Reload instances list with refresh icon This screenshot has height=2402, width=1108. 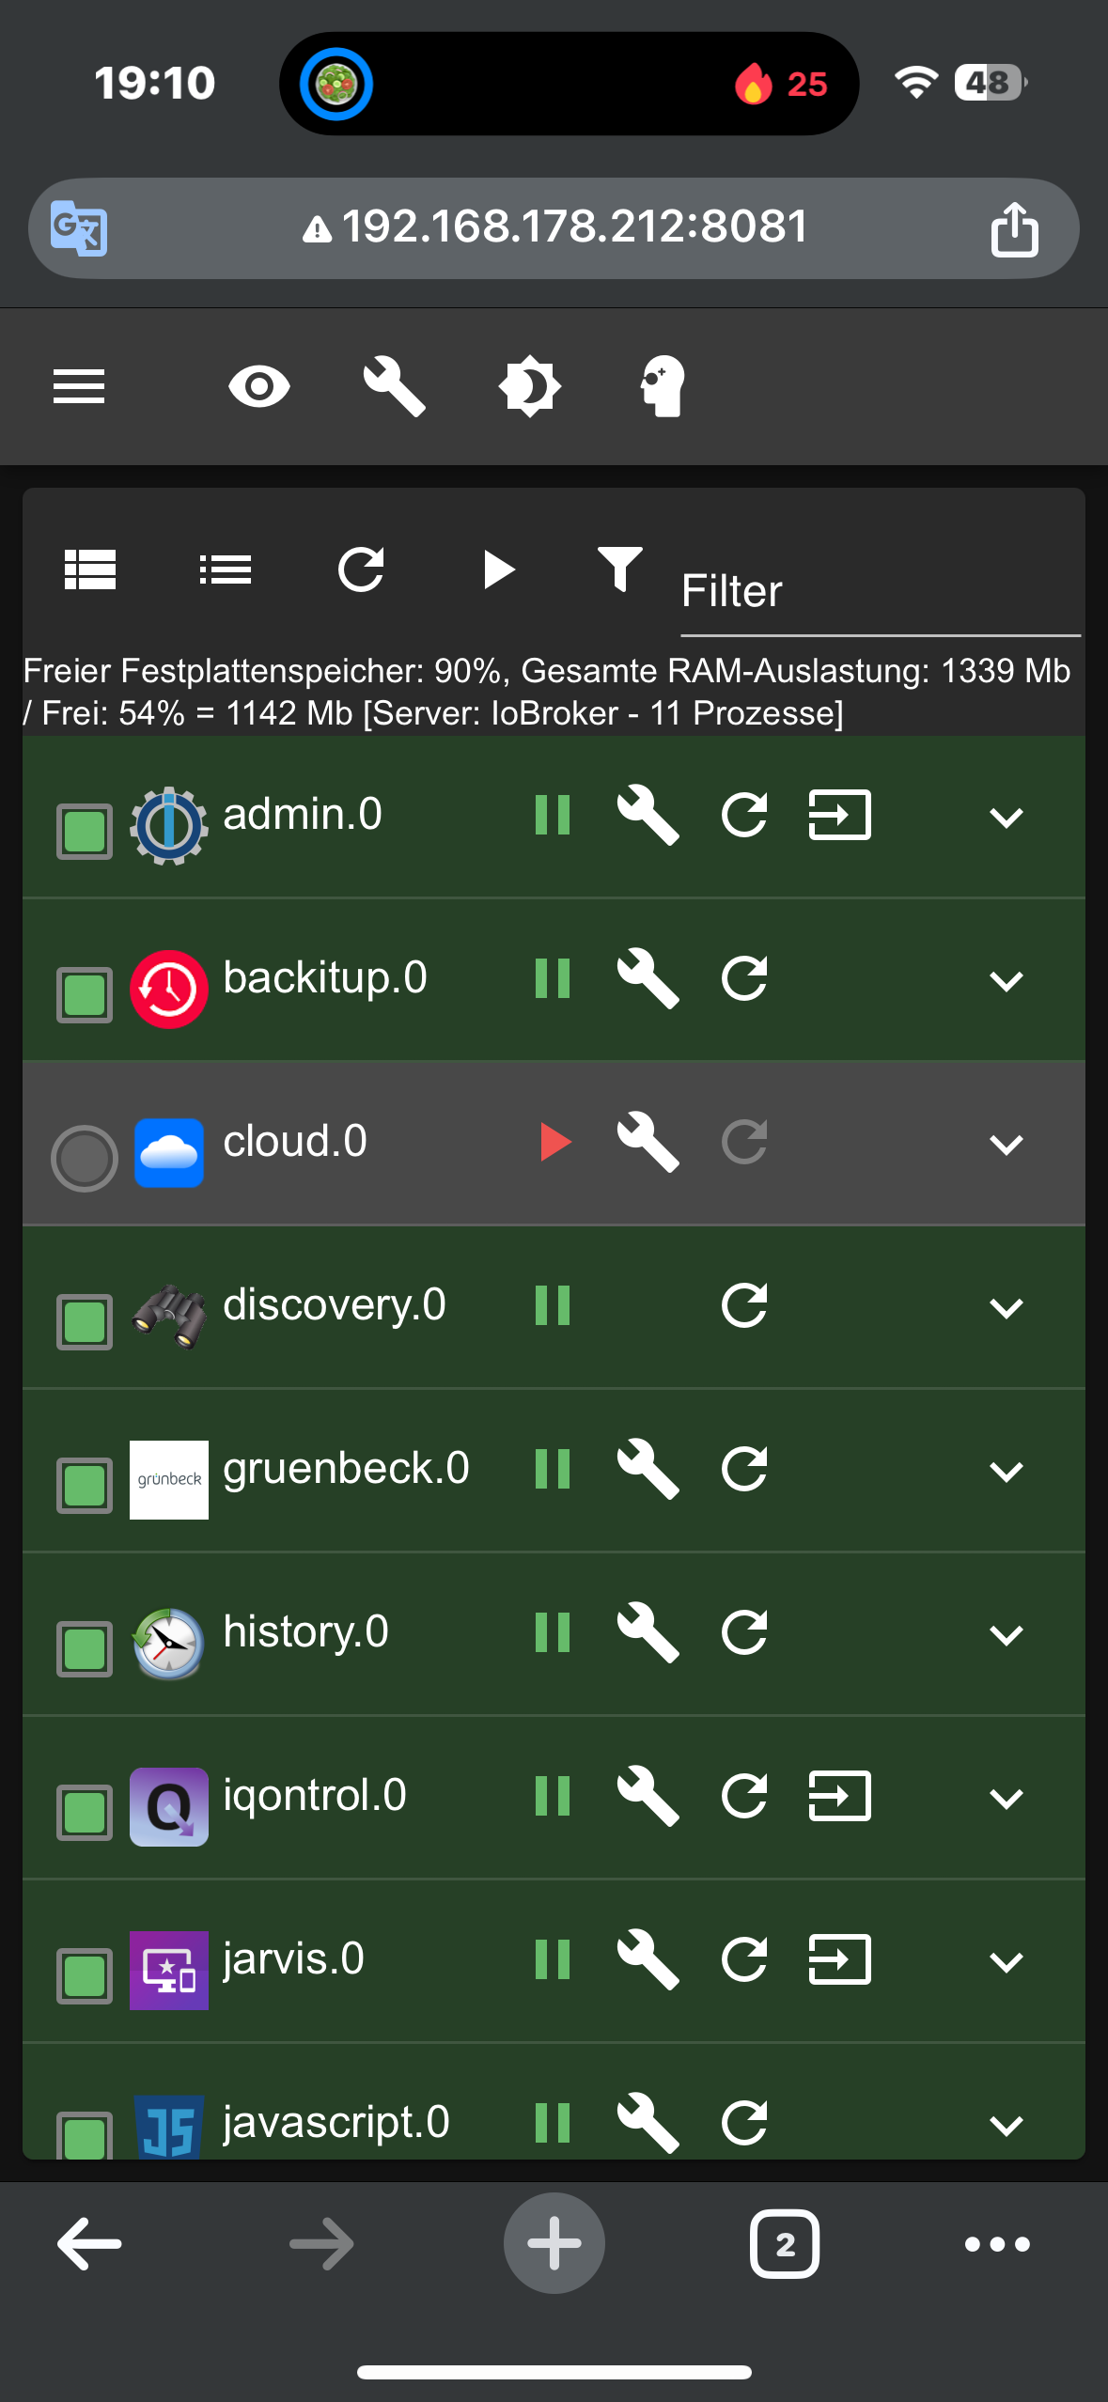(x=361, y=569)
